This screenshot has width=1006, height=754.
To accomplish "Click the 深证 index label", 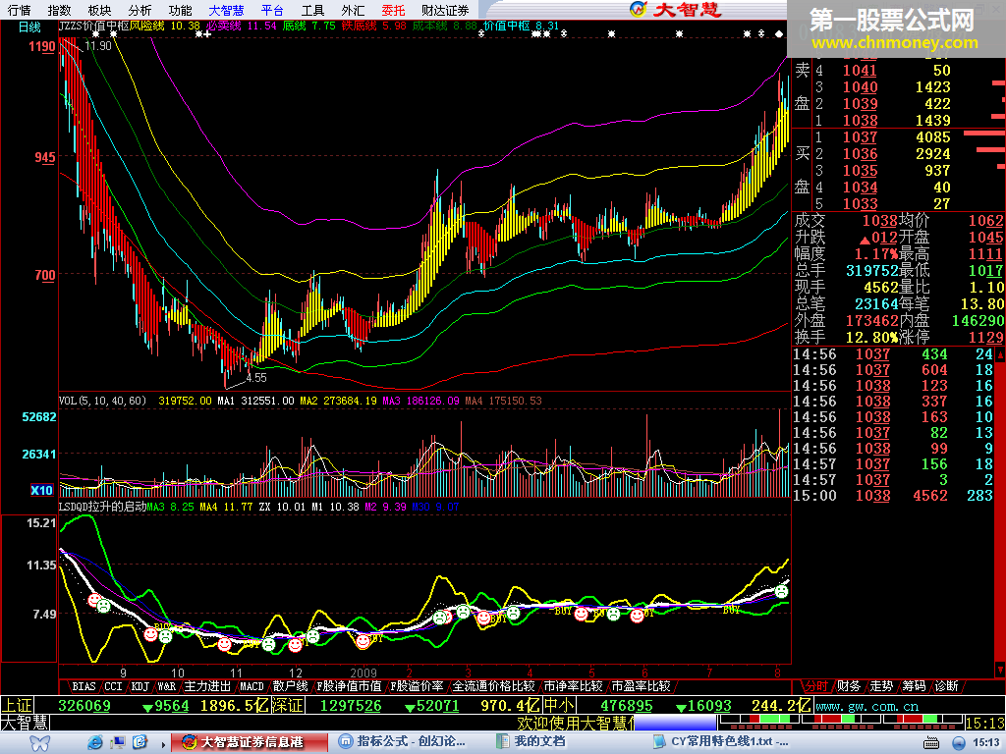I will tap(287, 705).
